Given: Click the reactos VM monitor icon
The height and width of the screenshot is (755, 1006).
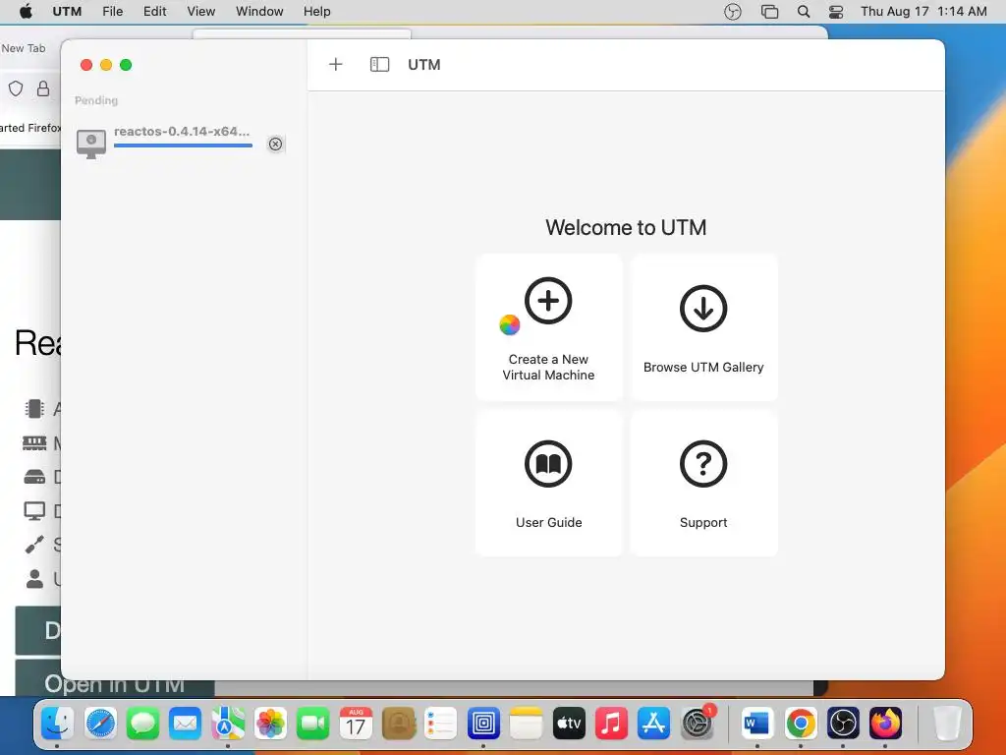Looking at the screenshot, I should [x=91, y=144].
